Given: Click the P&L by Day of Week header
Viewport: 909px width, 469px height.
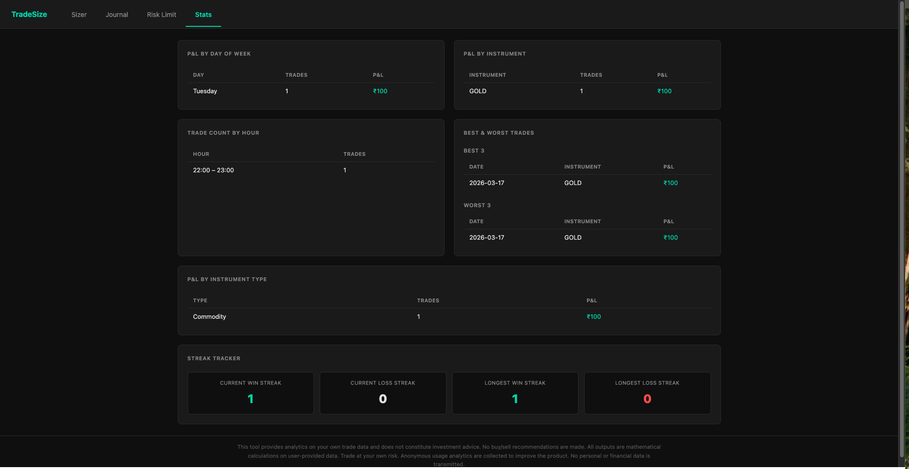Looking at the screenshot, I should (x=219, y=54).
